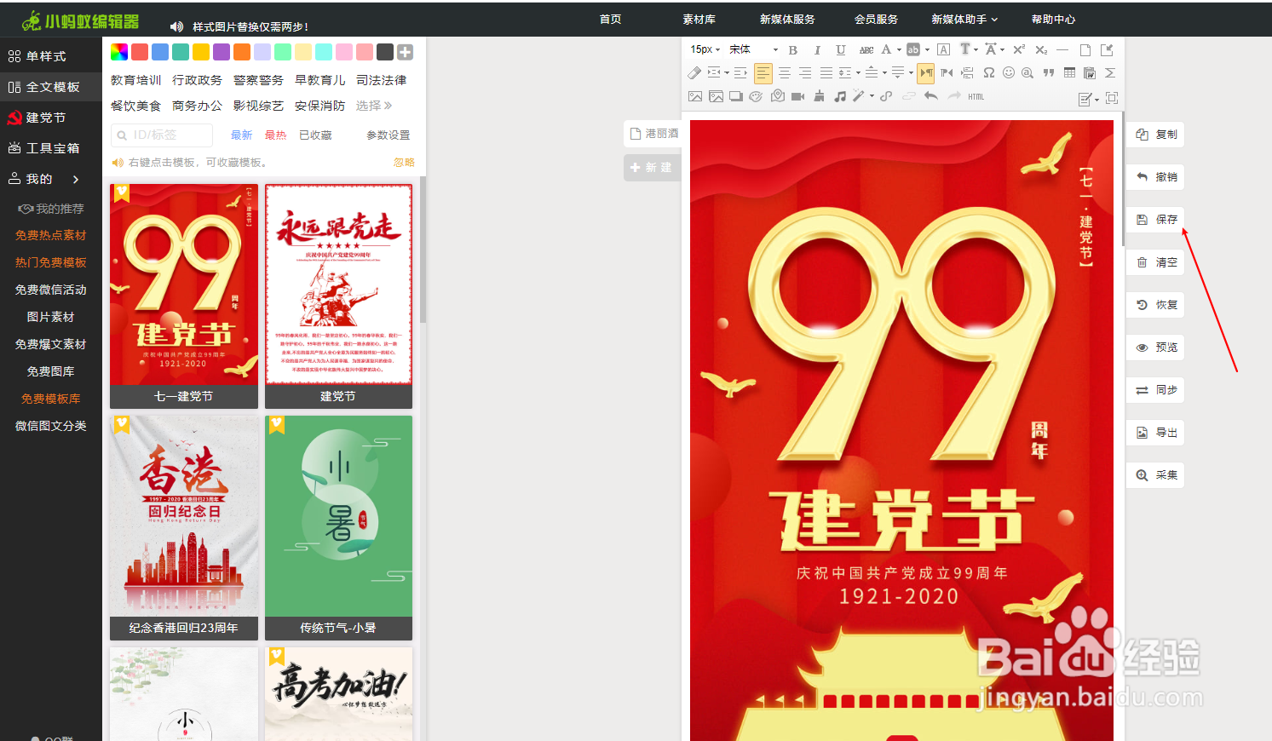Select the purple color swatch

coord(222,52)
